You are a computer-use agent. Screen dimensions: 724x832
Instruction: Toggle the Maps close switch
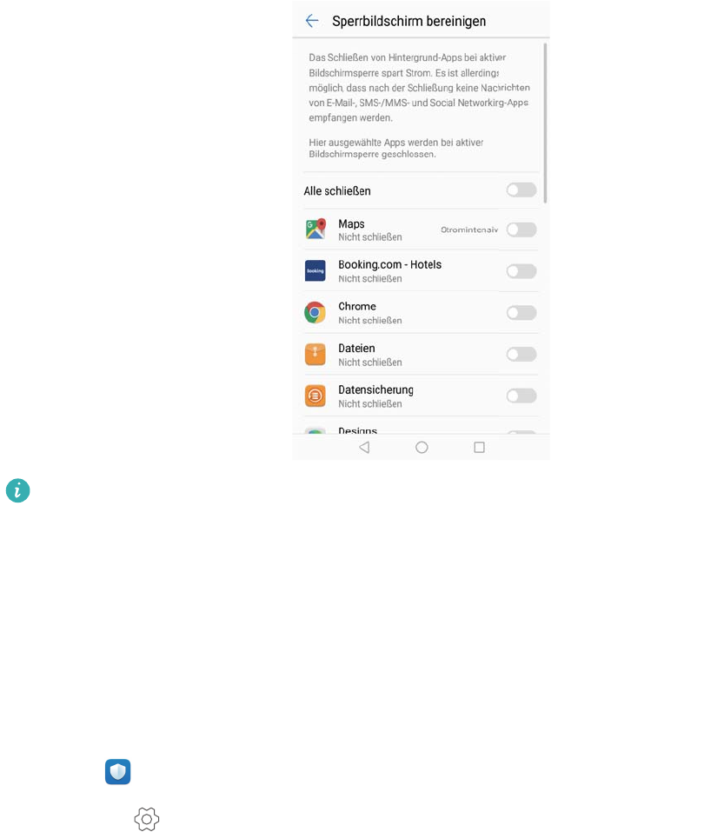tap(521, 230)
